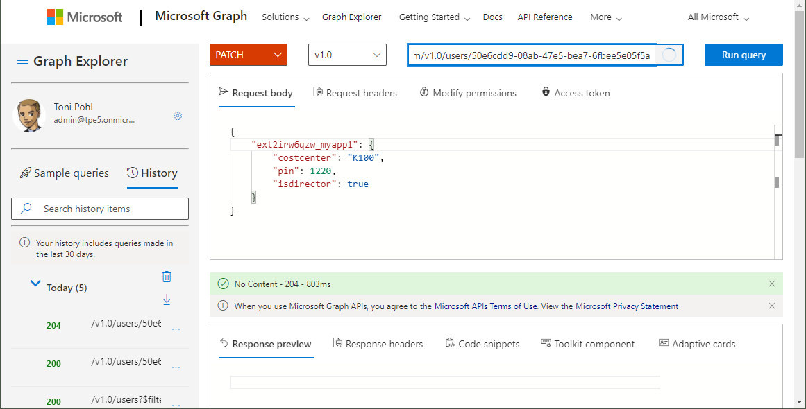Open the Sample queries tab

(x=64, y=173)
